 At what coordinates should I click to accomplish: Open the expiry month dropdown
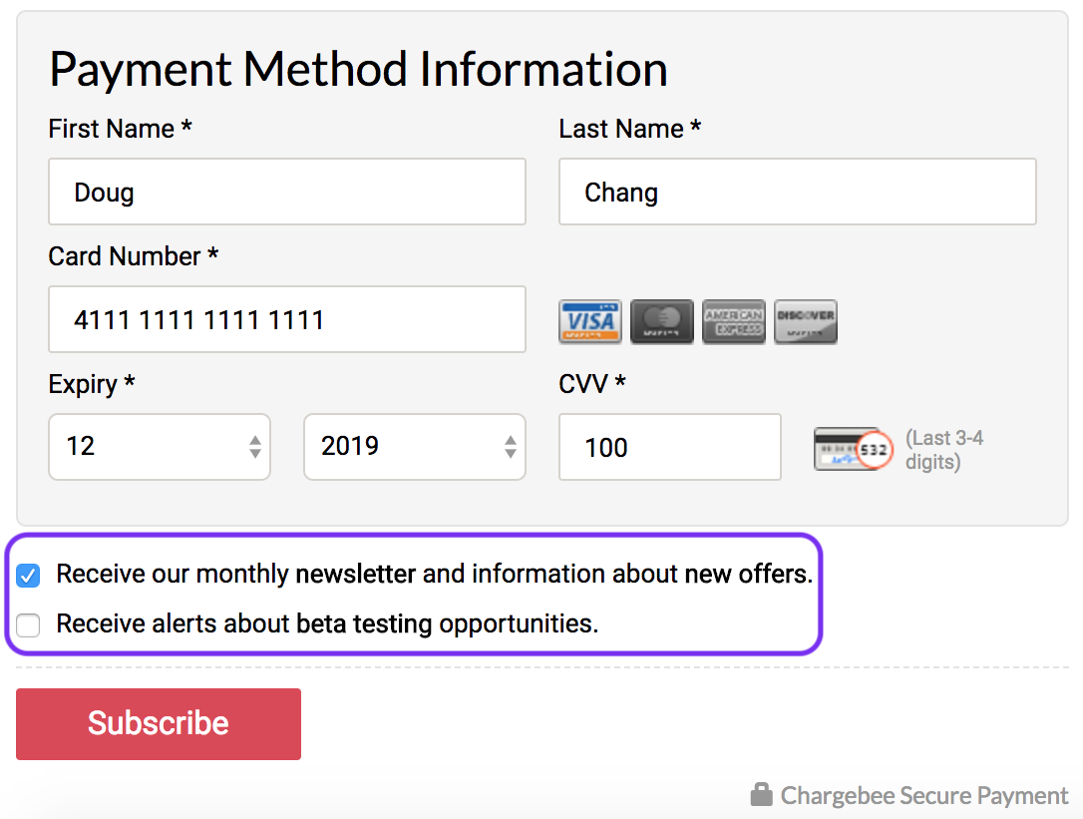tap(160, 447)
